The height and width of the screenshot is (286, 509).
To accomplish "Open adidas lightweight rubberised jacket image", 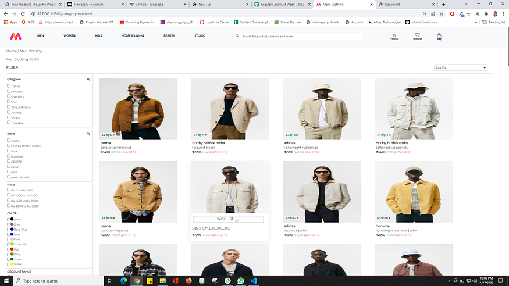I will (322, 108).
